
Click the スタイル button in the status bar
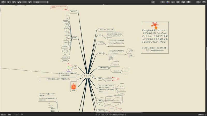coord(201,114)
